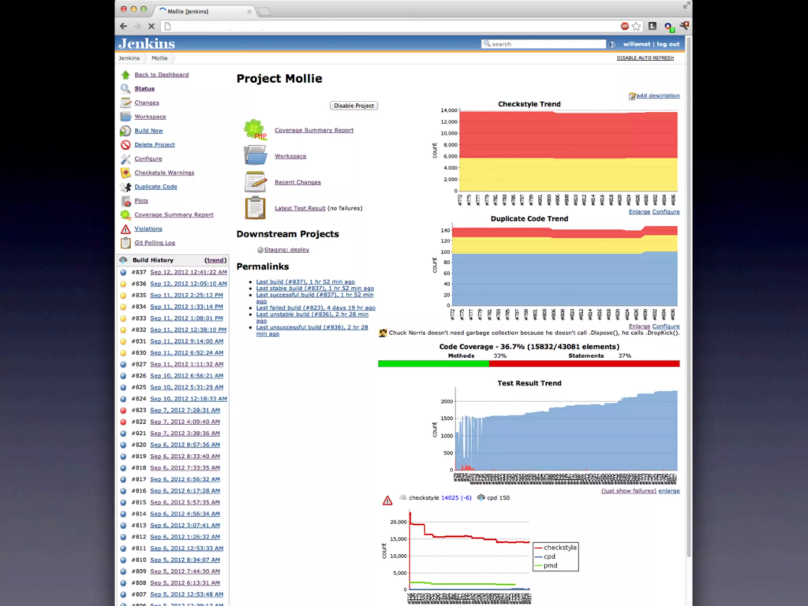Click the Git Polling Log clipboard icon
This screenshot has width=808, height=606.
125,243
